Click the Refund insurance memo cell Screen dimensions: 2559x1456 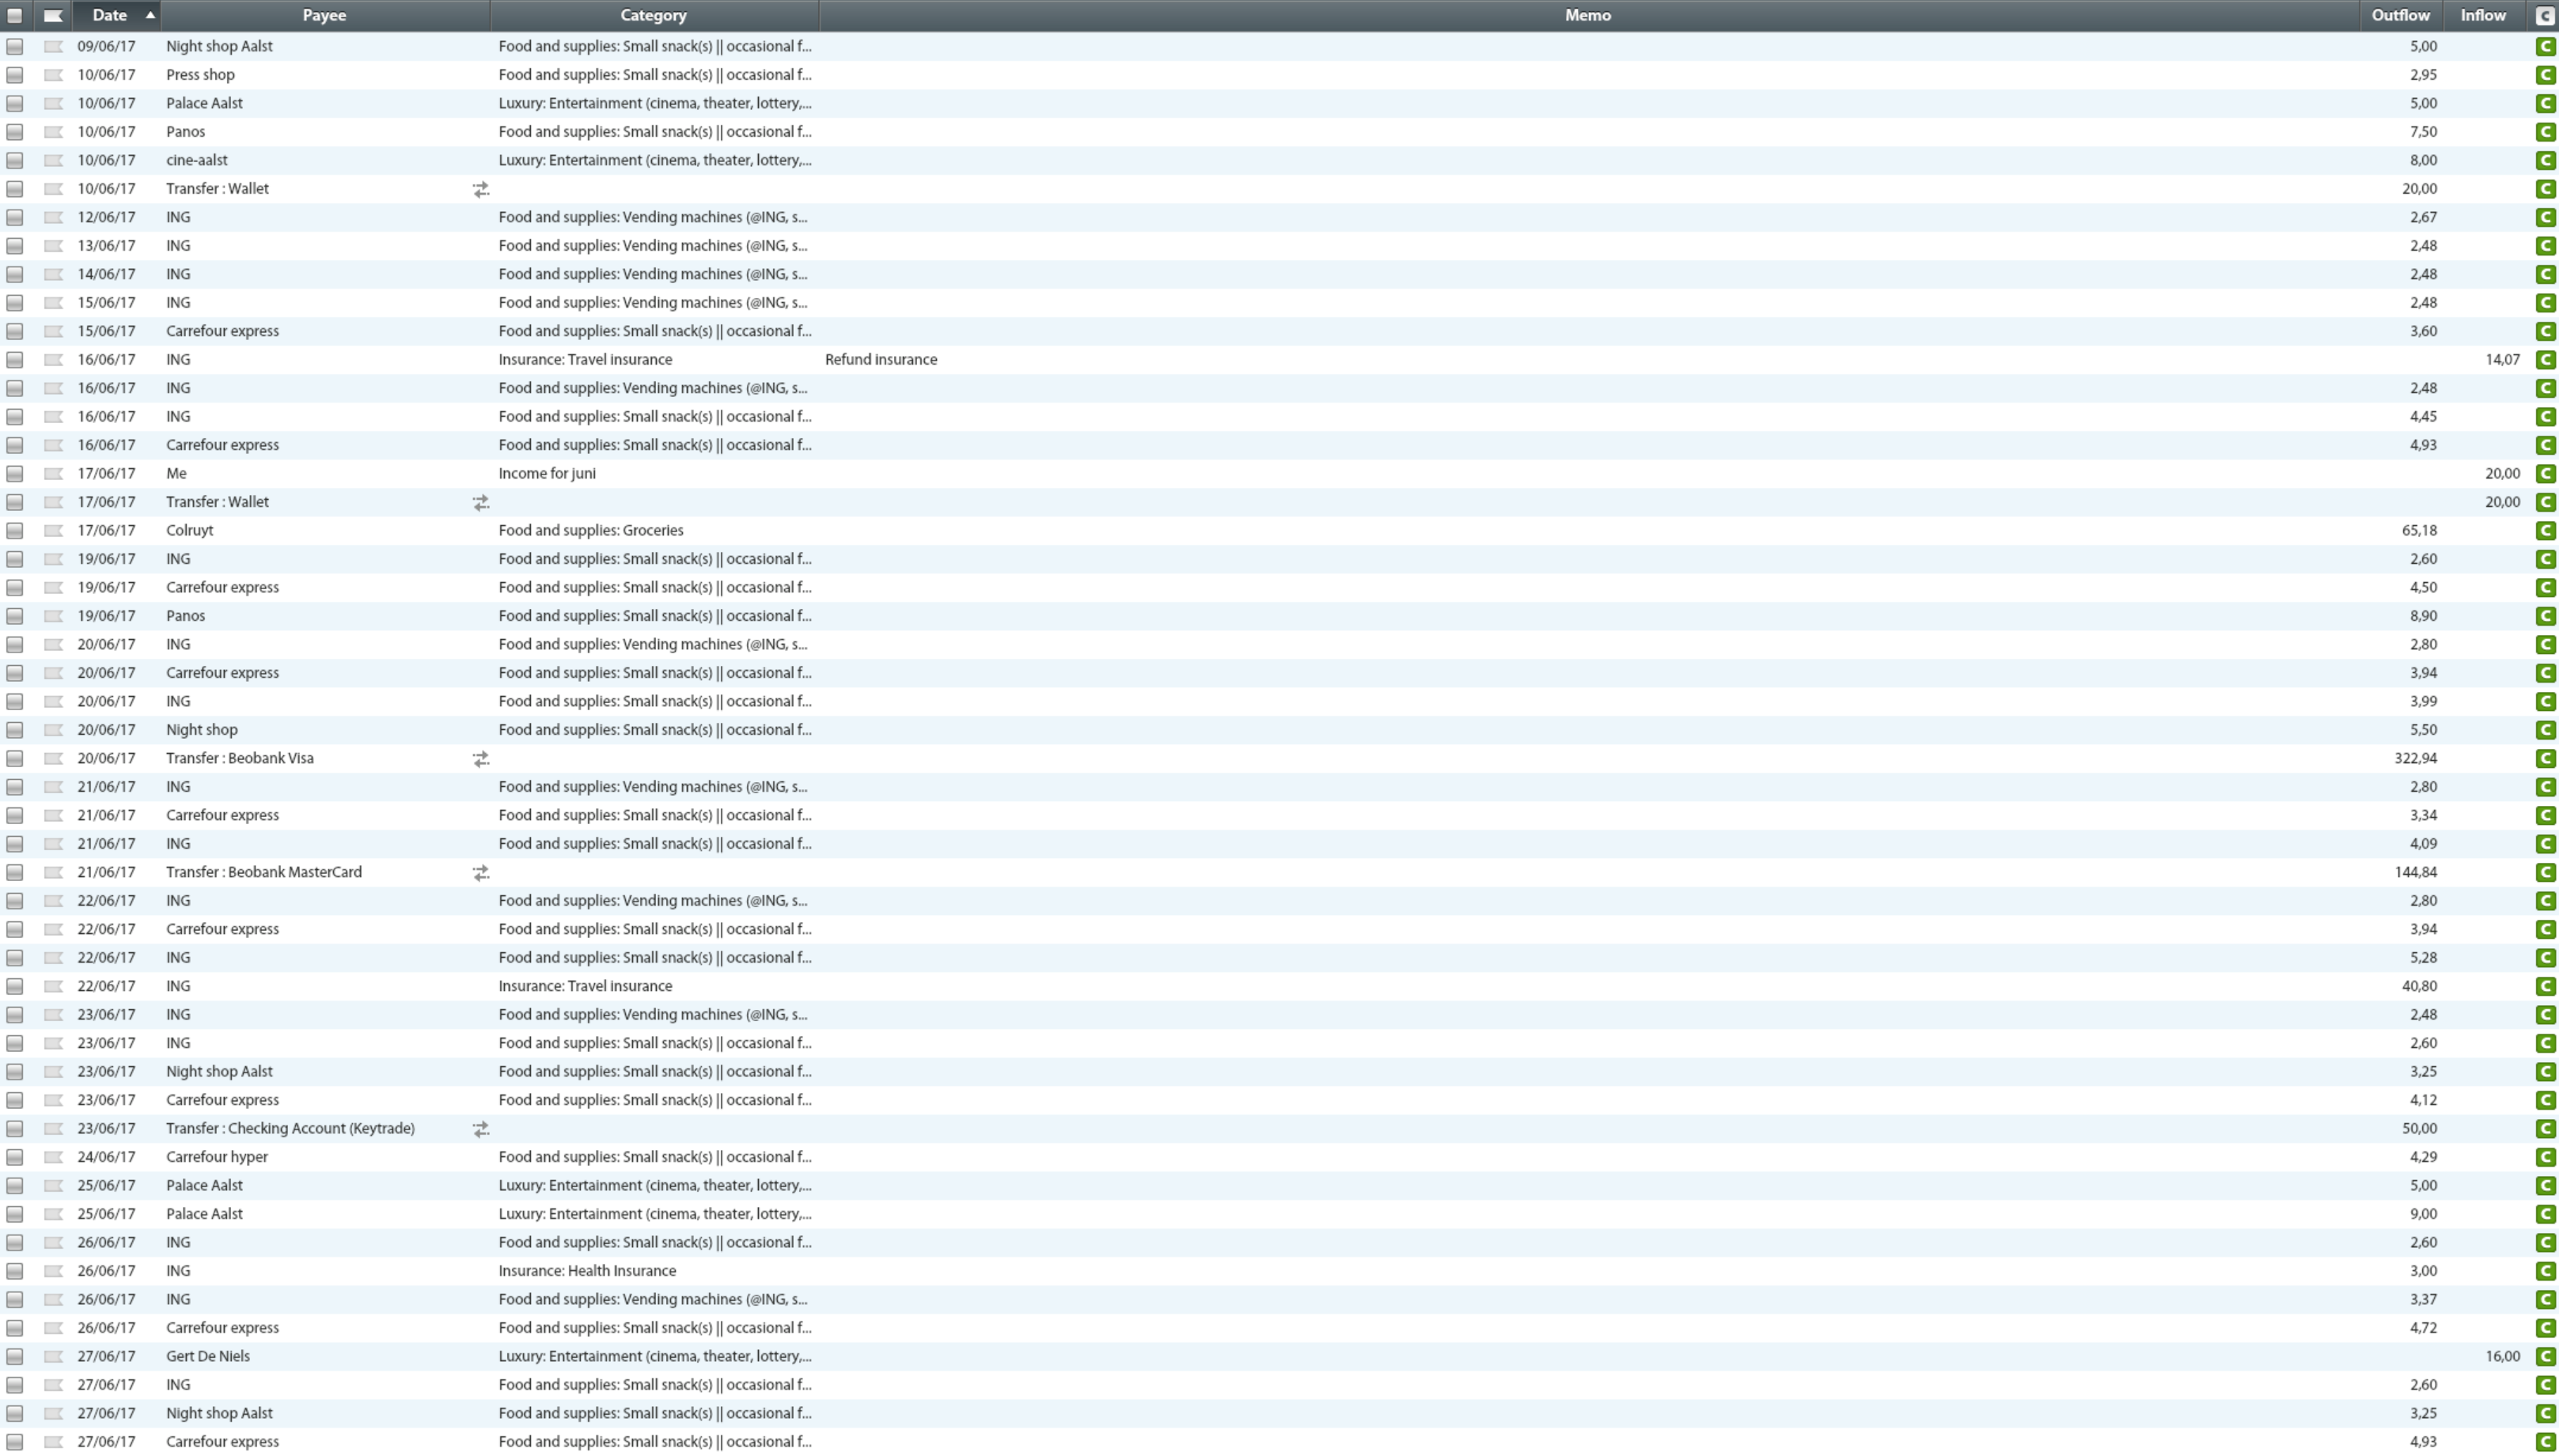coord(881,360)
